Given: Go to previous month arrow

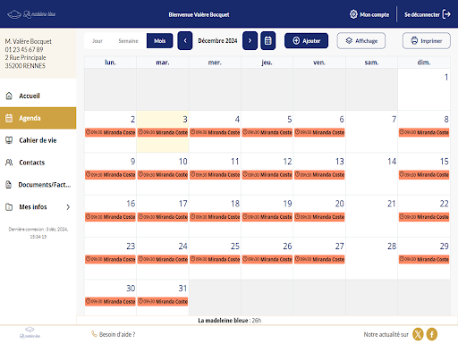Looking at the screenshot, I should 185,40.
